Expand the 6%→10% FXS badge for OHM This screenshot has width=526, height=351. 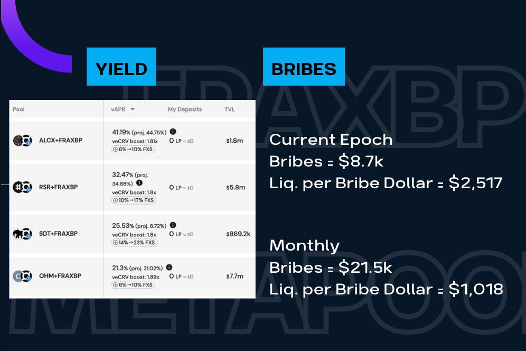click(x=133, y=285)
